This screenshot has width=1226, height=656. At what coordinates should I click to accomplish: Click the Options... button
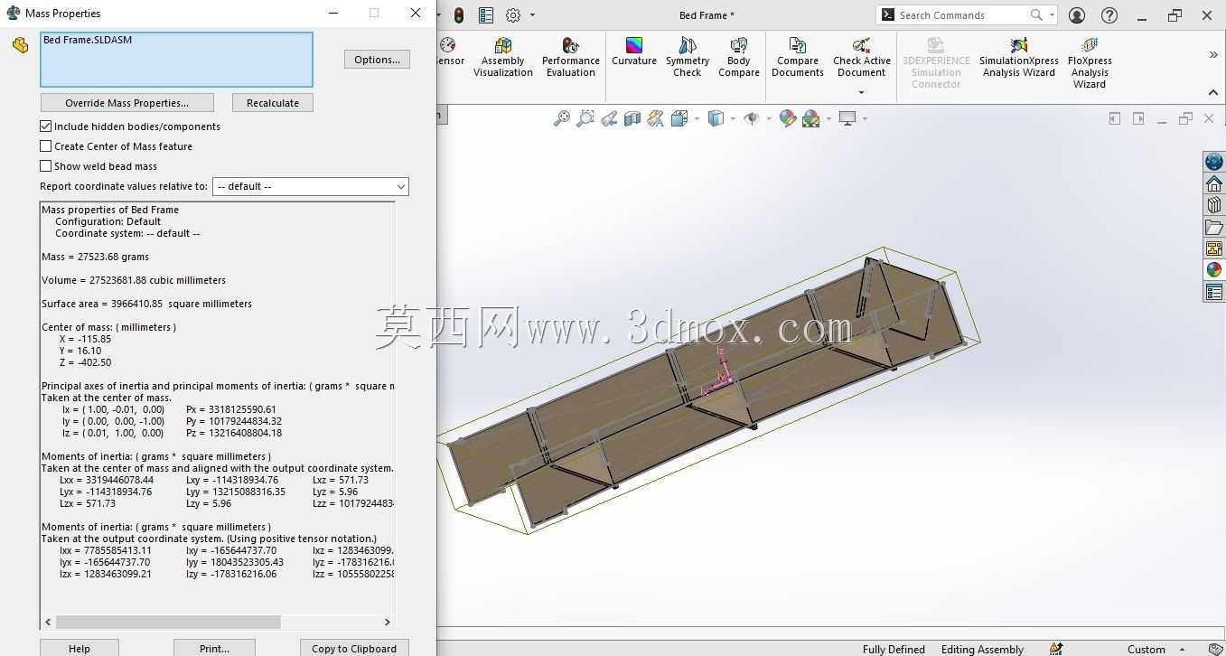(377, 60)
